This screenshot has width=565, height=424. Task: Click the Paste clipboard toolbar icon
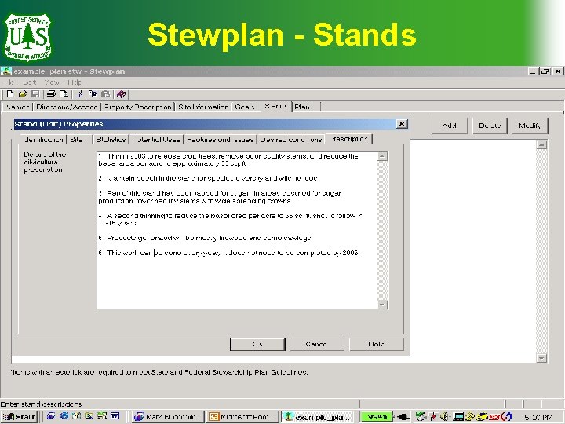[105, 94]
